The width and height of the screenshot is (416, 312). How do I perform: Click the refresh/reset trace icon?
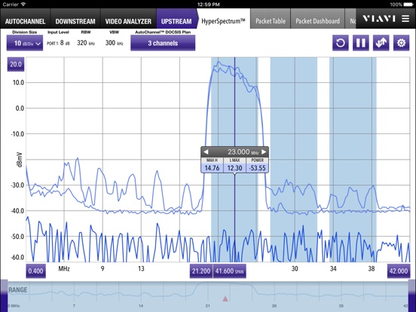pyautogui.click(x=341, y=43)
